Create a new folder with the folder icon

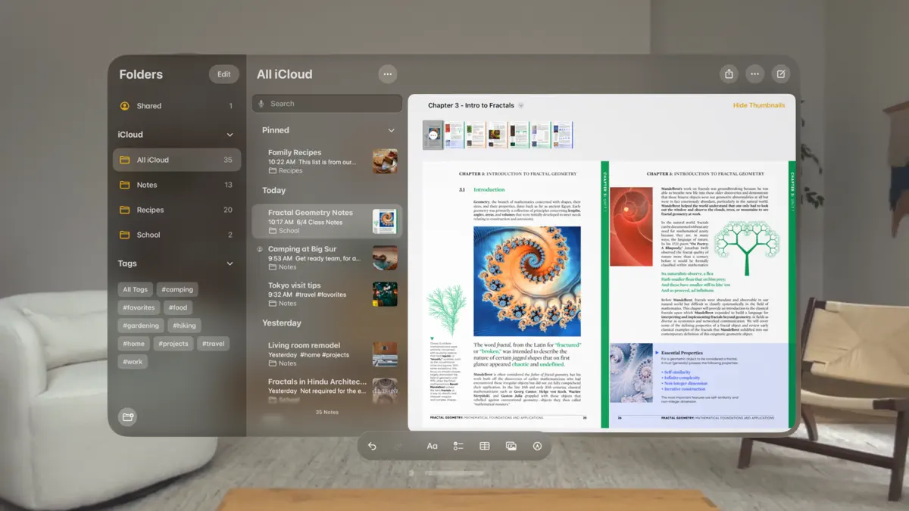127,417
